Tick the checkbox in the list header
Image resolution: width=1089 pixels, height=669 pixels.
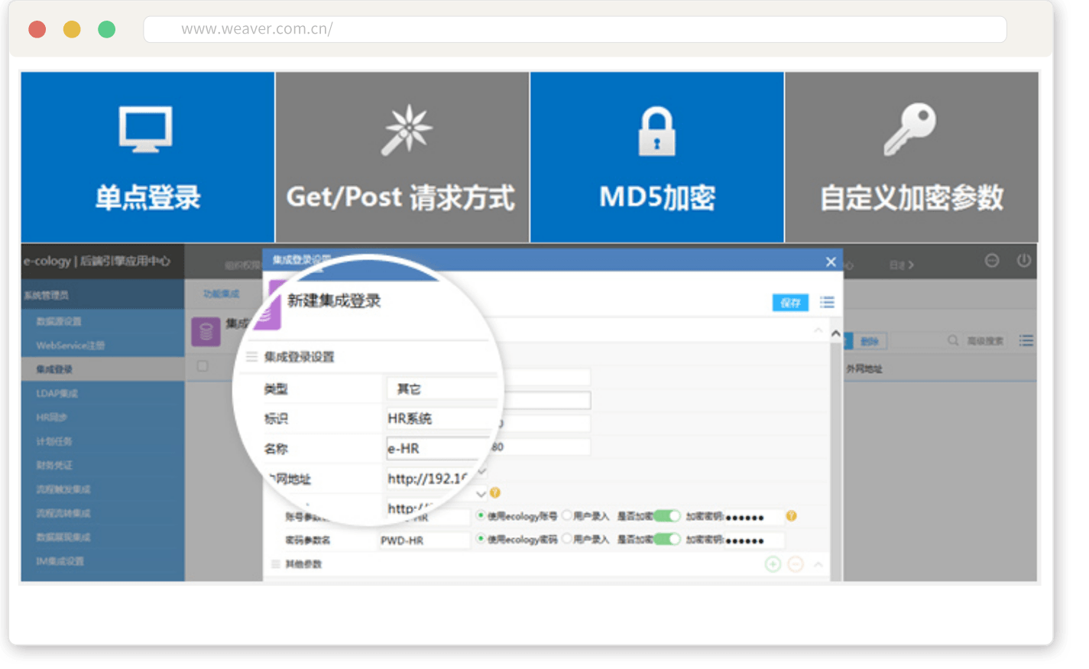coord(203,366)
